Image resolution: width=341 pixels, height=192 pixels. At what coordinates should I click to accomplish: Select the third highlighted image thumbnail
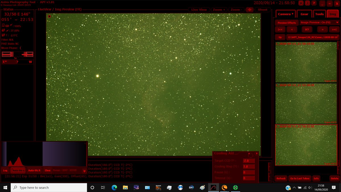tap(306, 145)
